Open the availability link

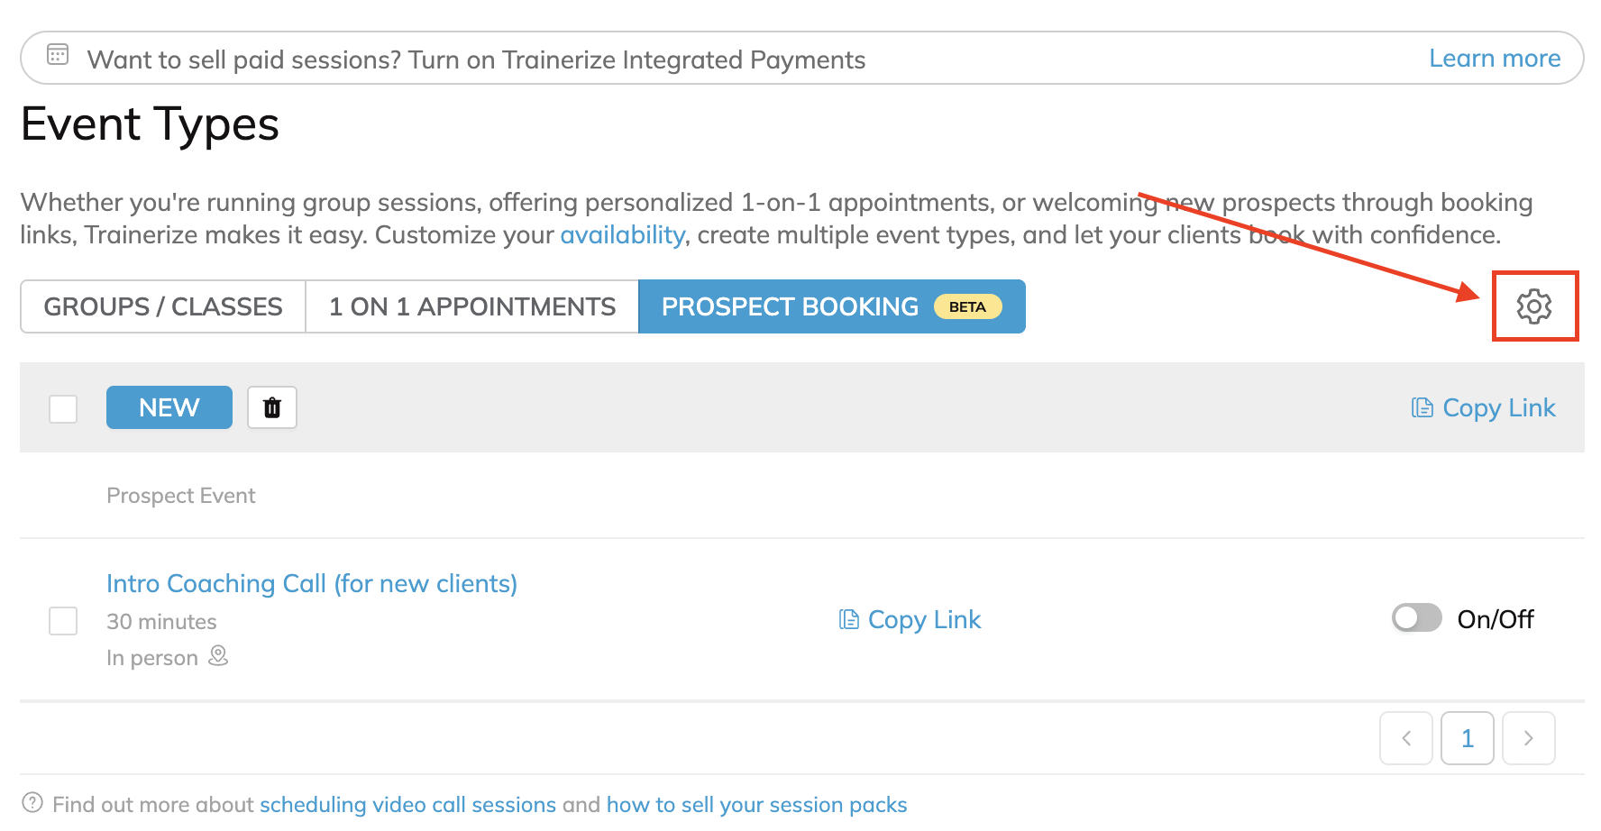tap(622, 234)
